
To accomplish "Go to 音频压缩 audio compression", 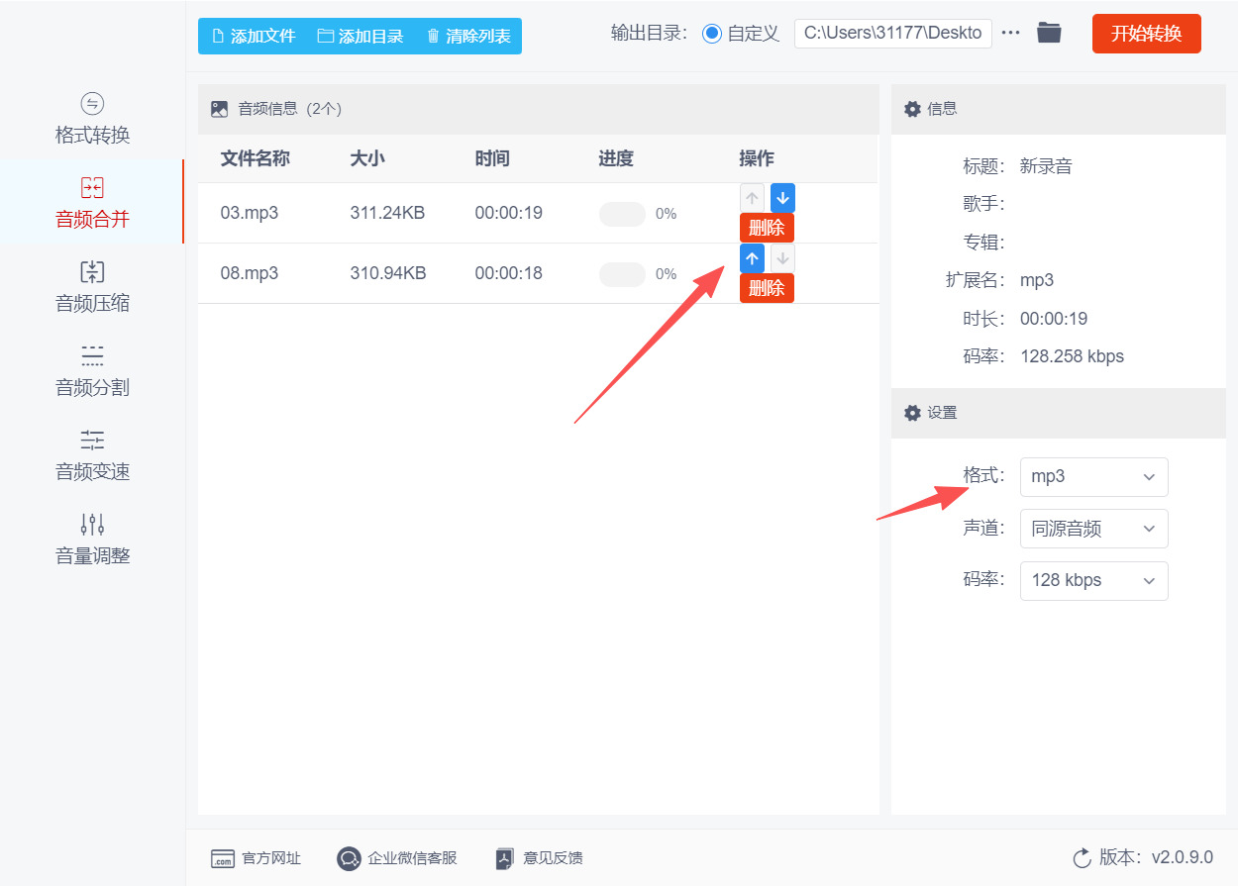I will pyautogui.click(x=92, y=287).
